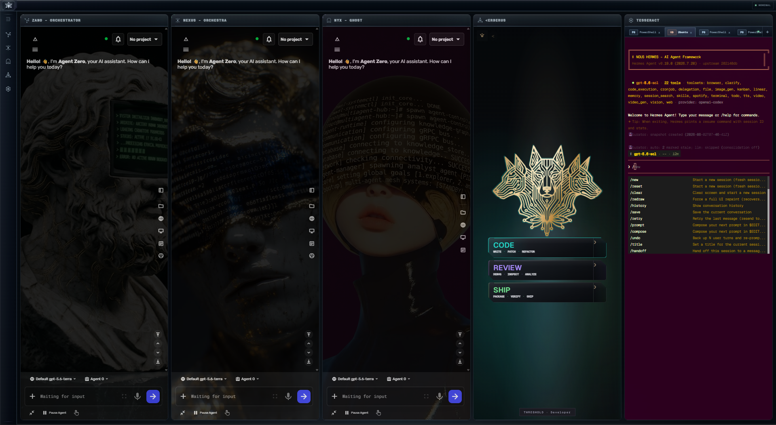This screenshot has height=425, width=776.
Task: Click the Agent Zero triangle logo in the NEXUS panel
Action: [x=186, y=39]
